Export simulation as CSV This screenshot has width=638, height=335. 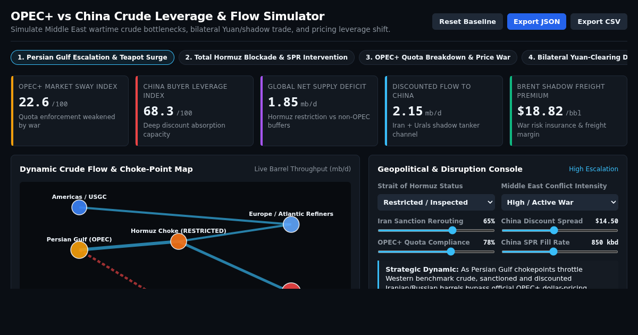(599, 22)
